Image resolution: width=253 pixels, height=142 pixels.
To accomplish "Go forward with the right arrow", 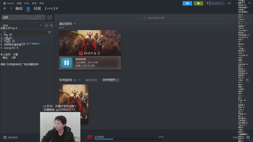I will [11, 9].
